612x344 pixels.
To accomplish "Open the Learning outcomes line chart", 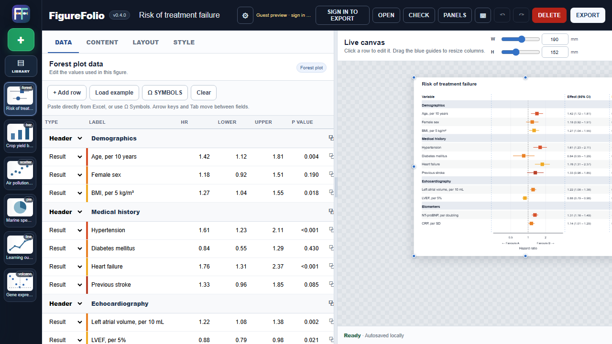I will pos(21,248).
